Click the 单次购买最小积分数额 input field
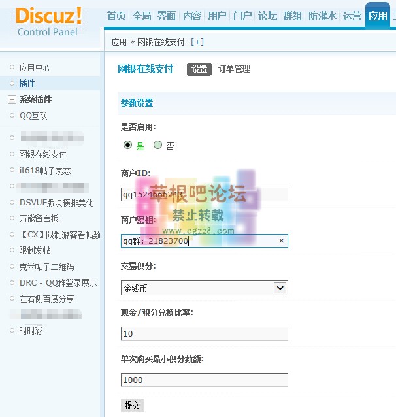This screenshot has height=417, width=396. click(204, 380)
